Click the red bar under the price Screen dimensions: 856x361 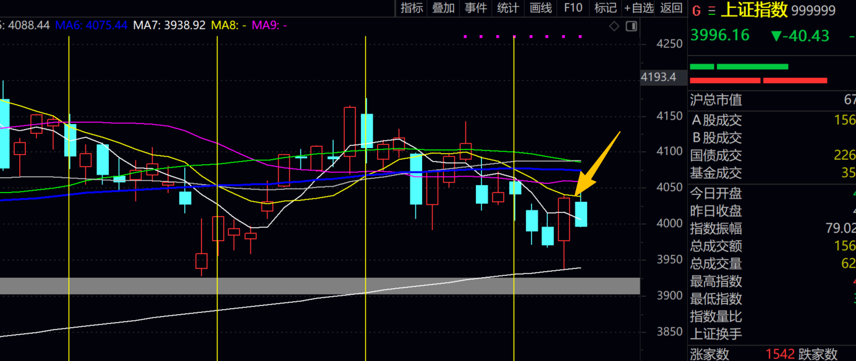(x=758, y=80)
